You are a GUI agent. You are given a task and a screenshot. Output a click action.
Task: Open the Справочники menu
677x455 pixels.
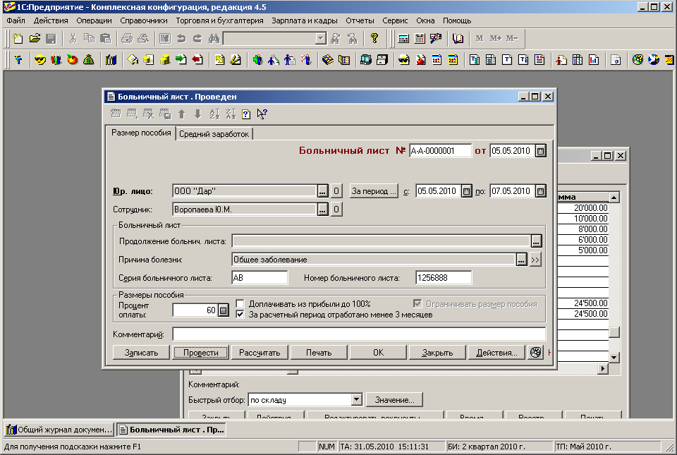(144, 20)
